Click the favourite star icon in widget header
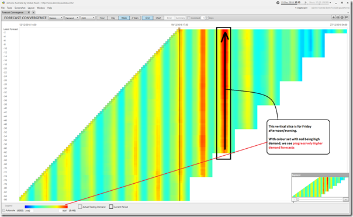Screen dimensions: 353x217 pyautogui.click(x=334, y=17)
